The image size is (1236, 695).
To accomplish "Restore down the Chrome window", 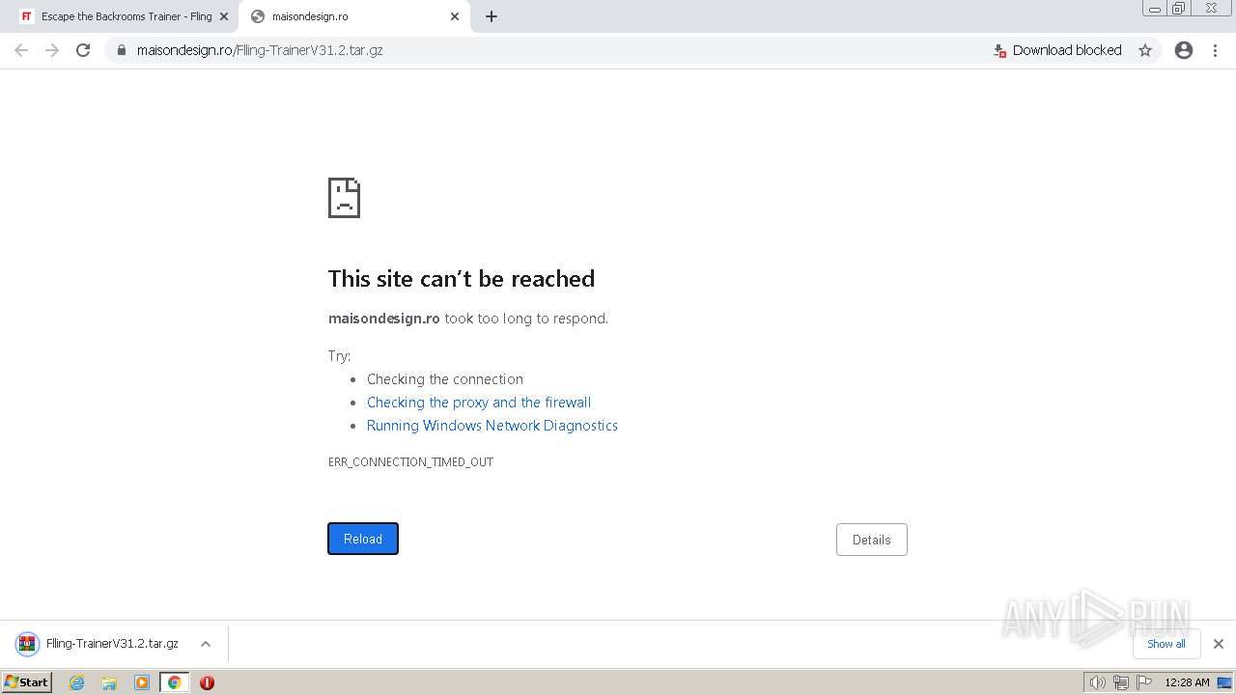I will click(1179, 9).
